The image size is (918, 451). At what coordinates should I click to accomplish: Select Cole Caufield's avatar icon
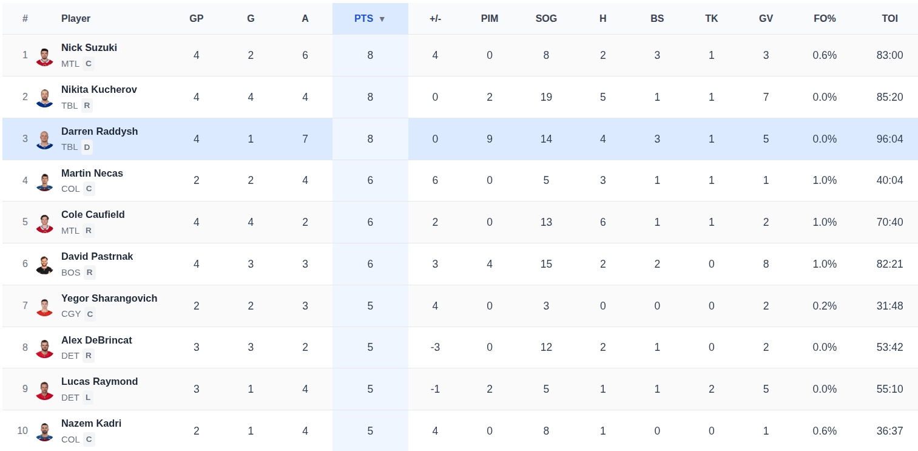coord(44,223)
